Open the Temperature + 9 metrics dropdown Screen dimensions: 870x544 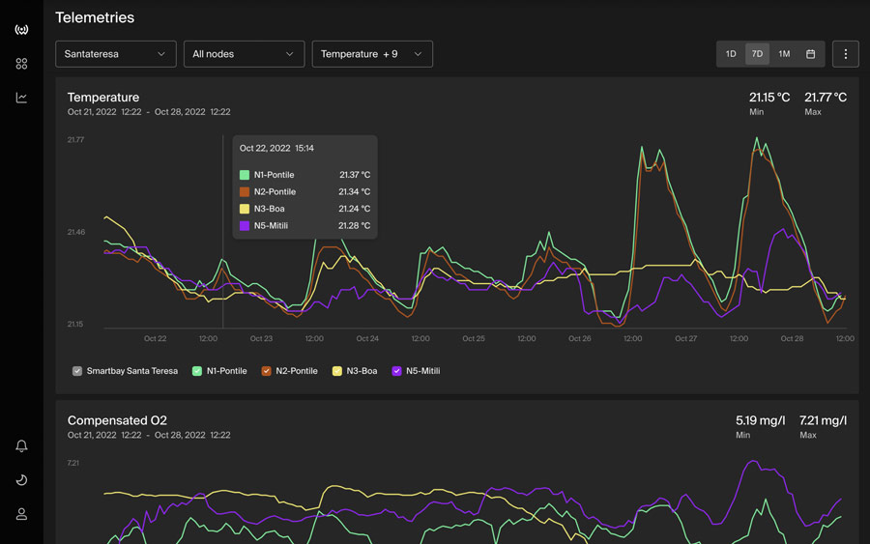[372, 54]
